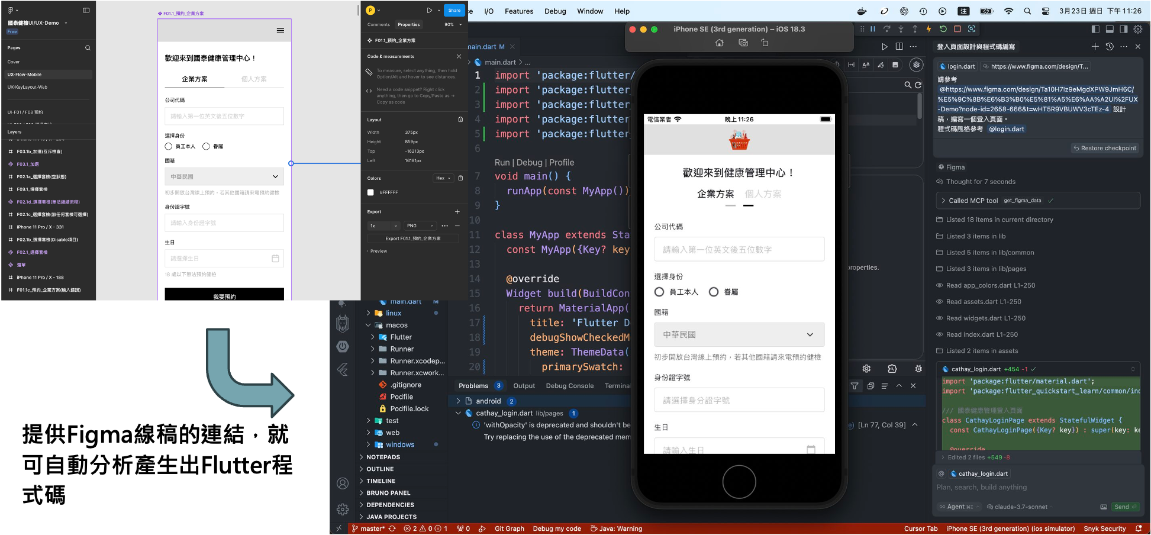Viewport: 1151px width, 535px height.
Task: Open 中華民國 dropdown in Figma design
Action: click(x=224, y=176)
